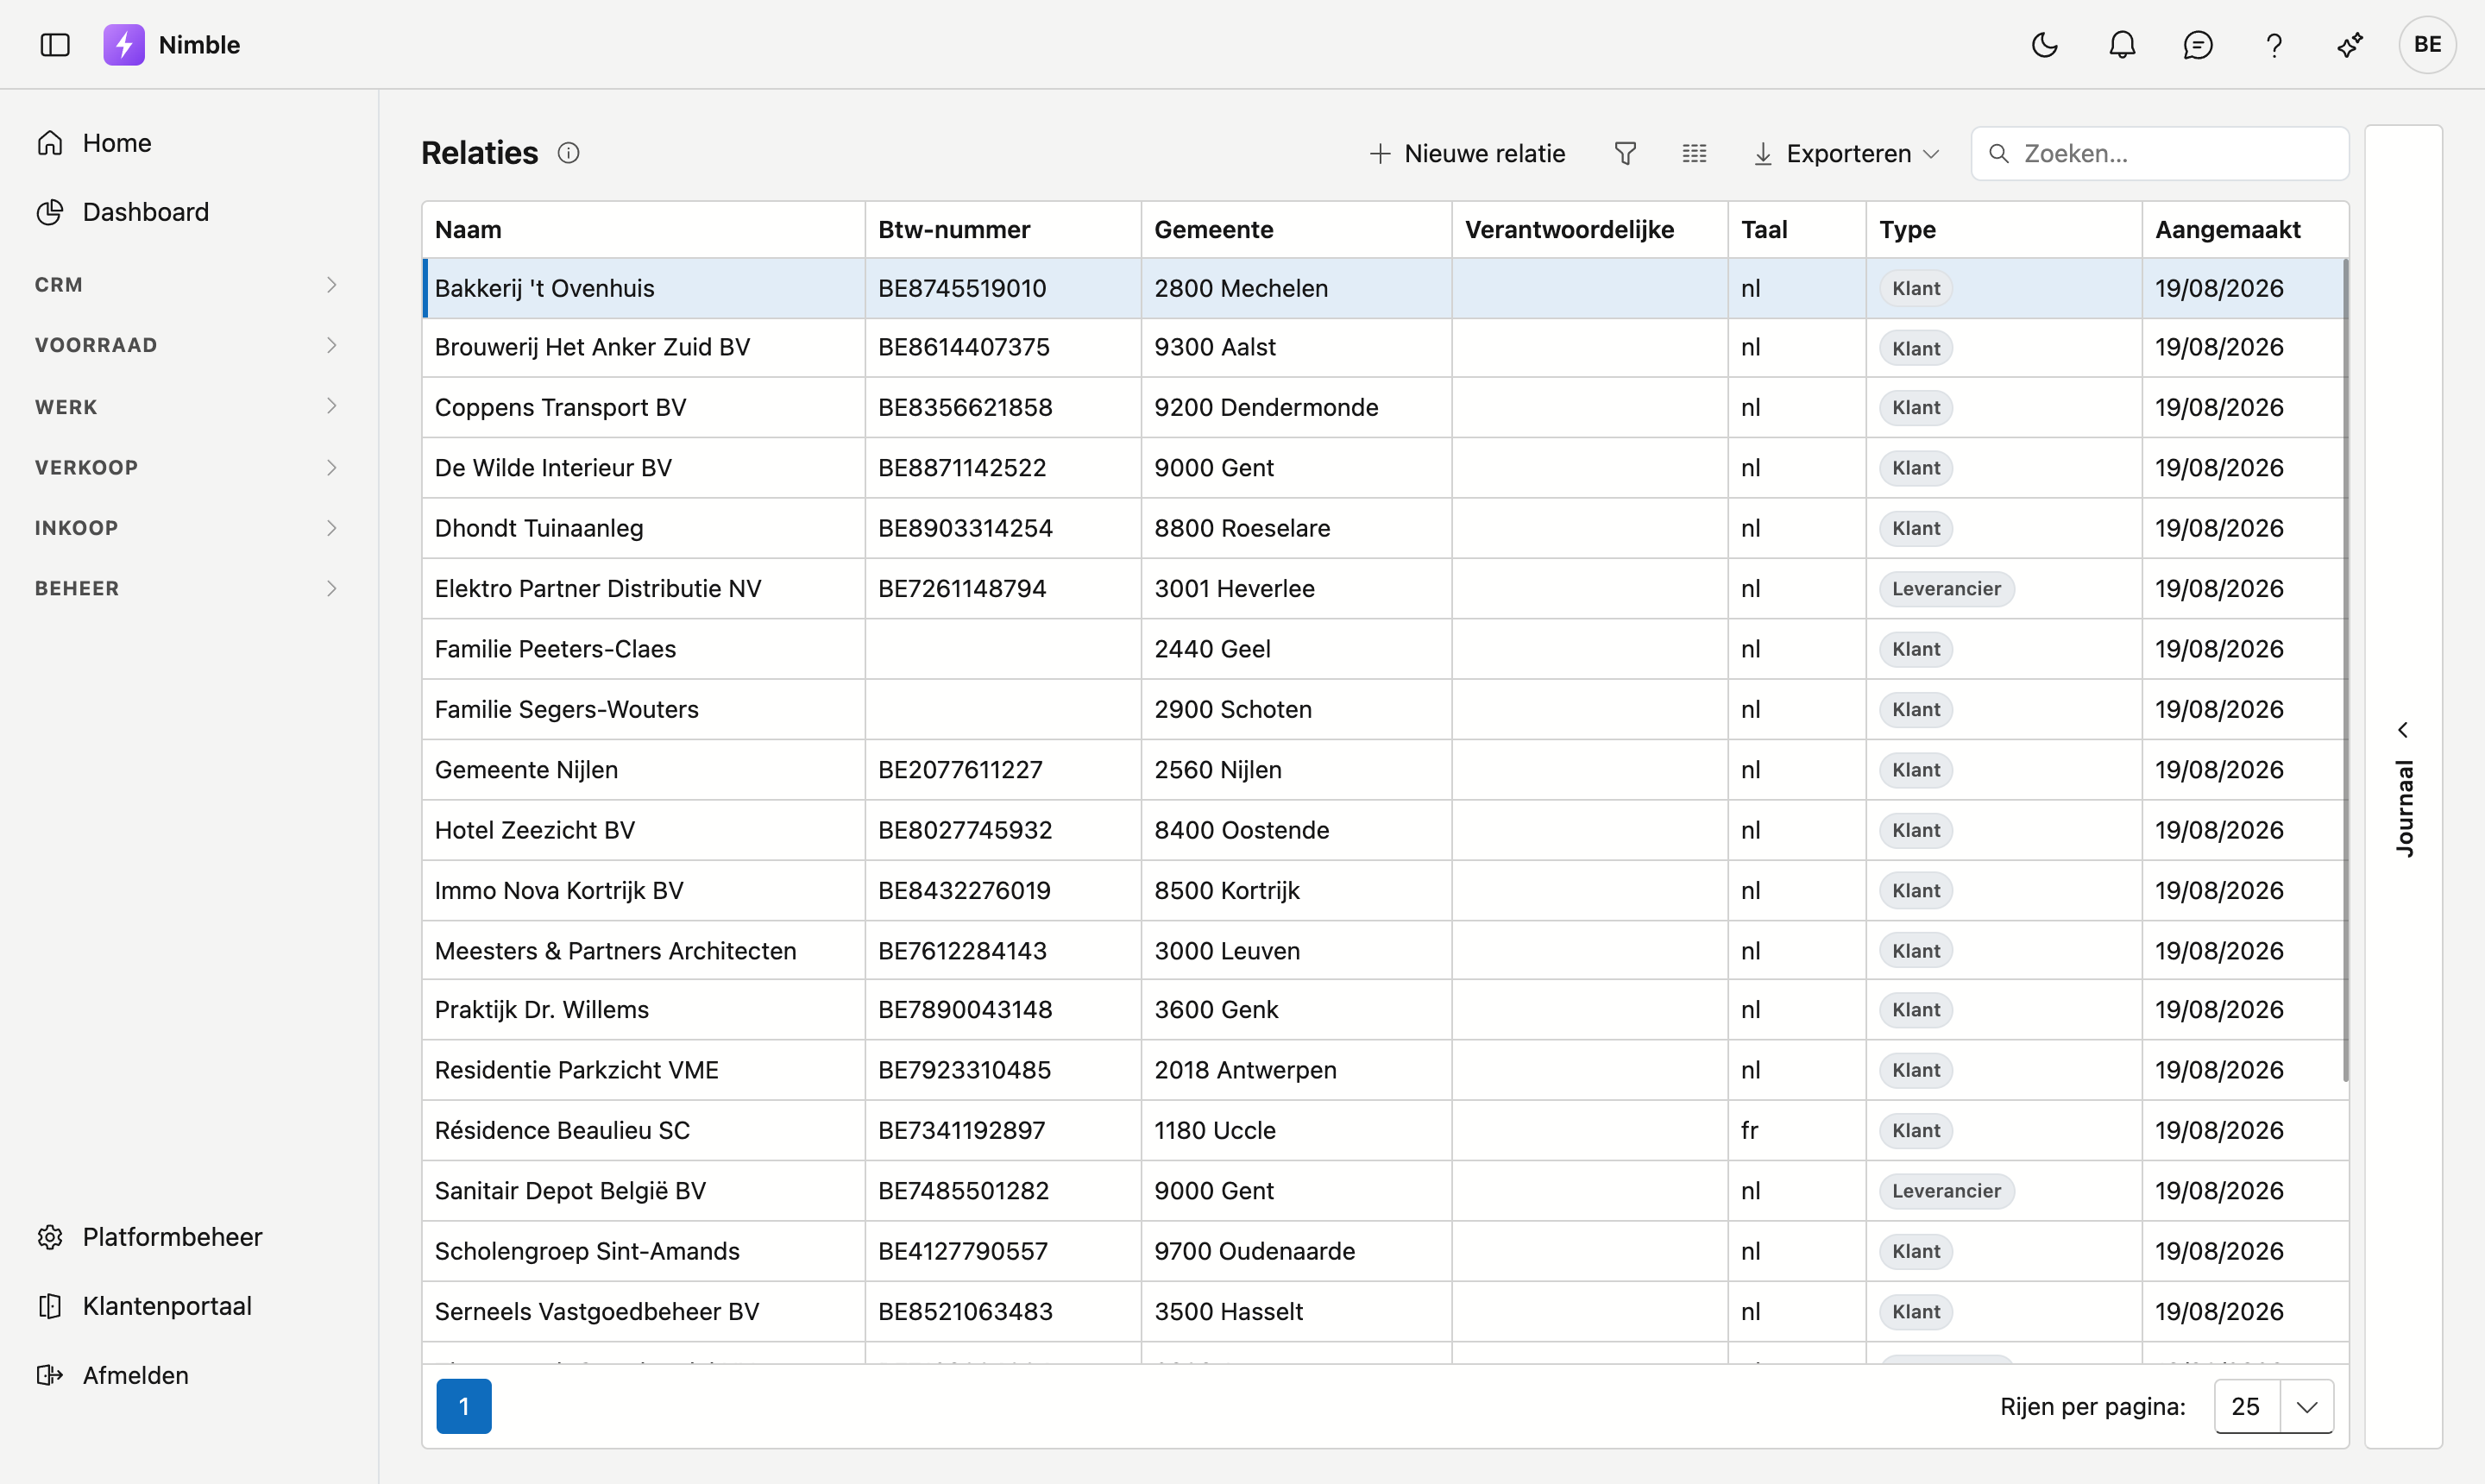Click the info icon next to Relaties
Viewport: 2485px width, 1484px height.
568,153
